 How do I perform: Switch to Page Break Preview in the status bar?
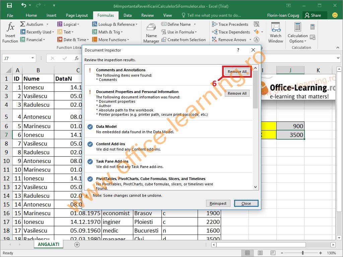(x=273, y=253)
